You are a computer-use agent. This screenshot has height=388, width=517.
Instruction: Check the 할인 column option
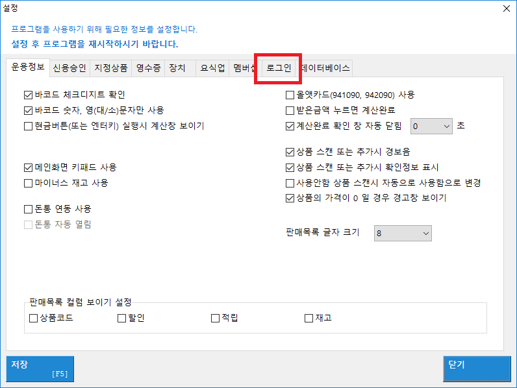[121, 318]
